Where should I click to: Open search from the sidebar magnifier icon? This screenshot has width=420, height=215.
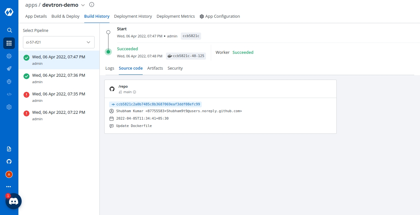click(x=9, y=30)
